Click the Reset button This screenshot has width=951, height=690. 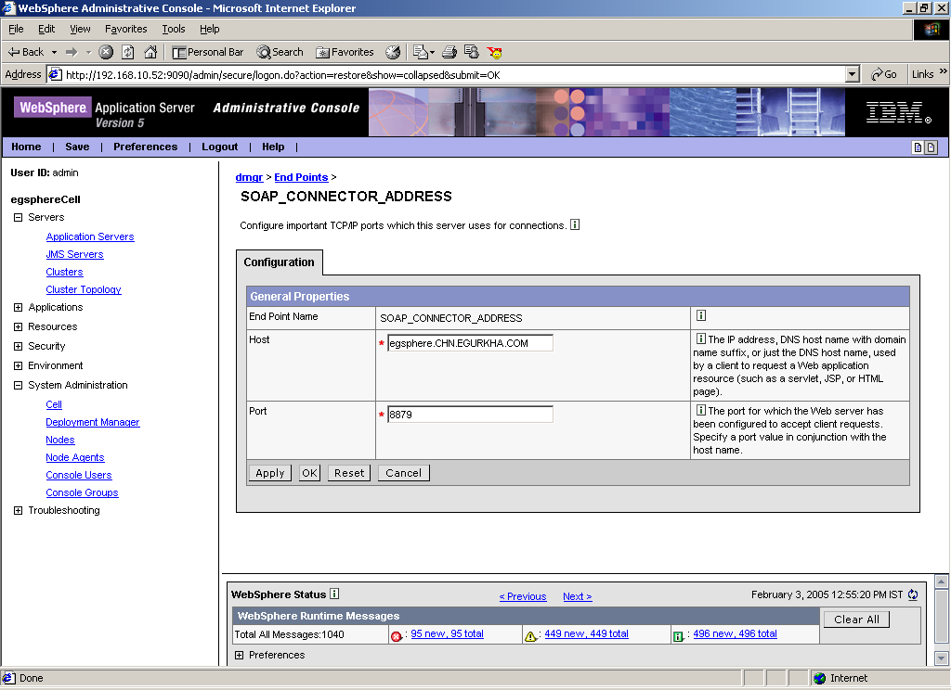click(x=349, y=473)
